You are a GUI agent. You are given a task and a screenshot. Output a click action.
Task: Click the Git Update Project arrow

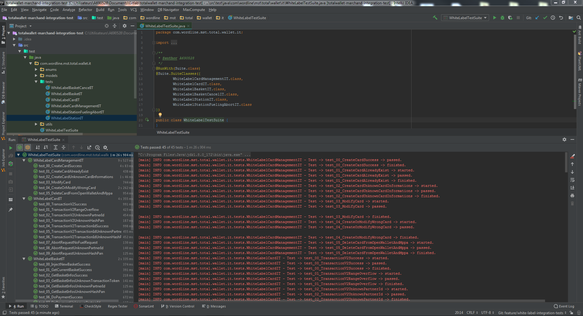pos(537,18)
